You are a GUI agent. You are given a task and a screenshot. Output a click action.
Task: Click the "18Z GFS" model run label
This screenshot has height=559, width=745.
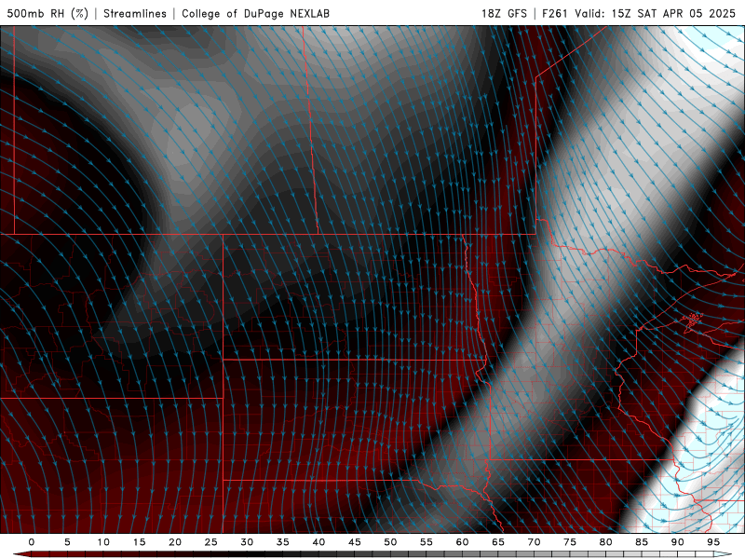pos(504,13)
